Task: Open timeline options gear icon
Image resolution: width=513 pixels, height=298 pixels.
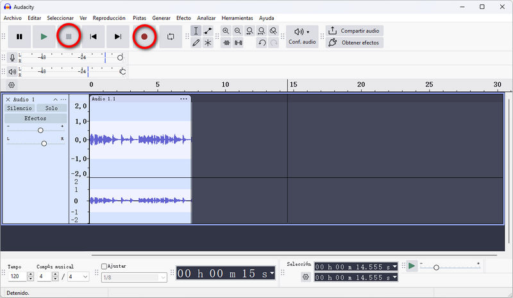Action: pos(12,85)
